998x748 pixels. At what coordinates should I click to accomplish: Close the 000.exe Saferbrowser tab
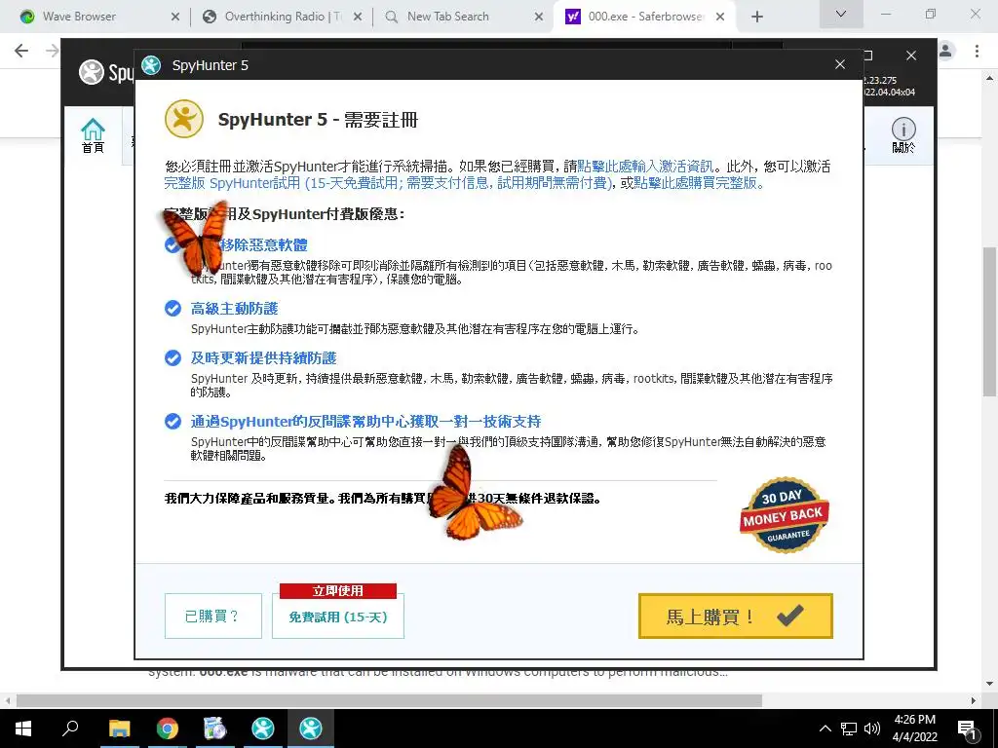click(x=720, y=18)
